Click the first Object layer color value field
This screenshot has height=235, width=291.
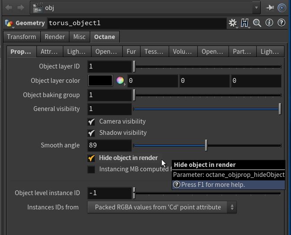click(153, 81)
